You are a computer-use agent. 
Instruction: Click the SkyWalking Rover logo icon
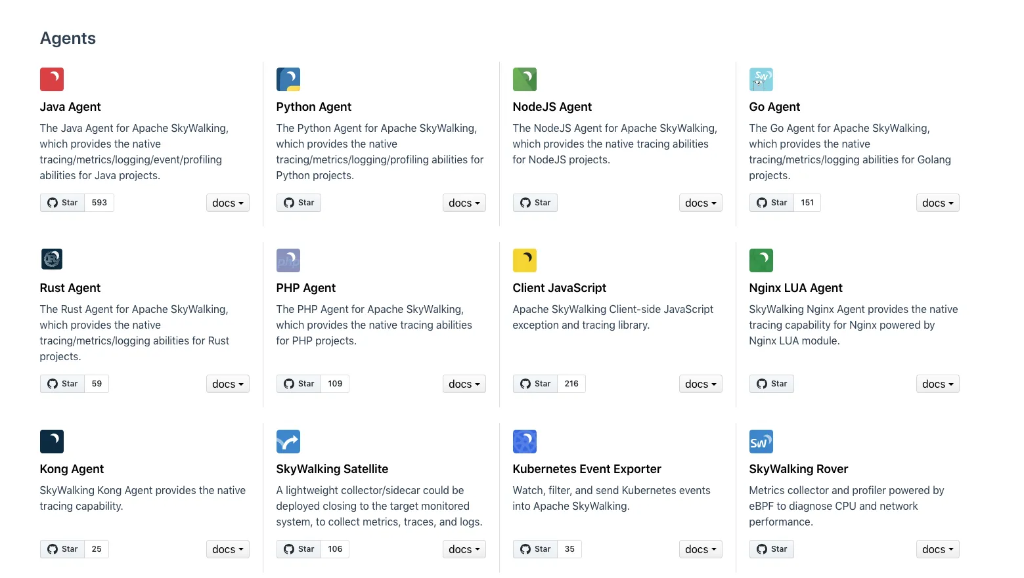point(761,442)
